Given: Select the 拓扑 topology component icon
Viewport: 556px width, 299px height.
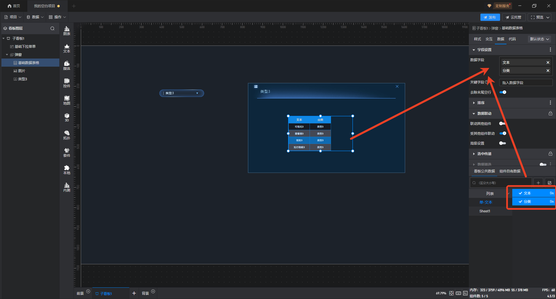Looking at the screenshot, I should 67,135.
